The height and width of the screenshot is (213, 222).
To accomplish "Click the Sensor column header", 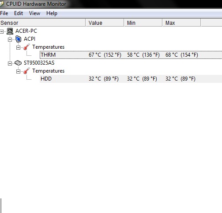I will 43,23.
